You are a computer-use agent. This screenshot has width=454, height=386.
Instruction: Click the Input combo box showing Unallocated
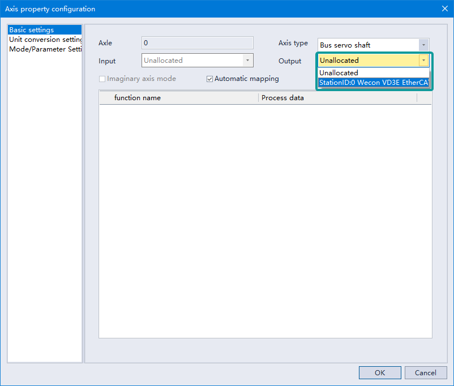point(191,61)
